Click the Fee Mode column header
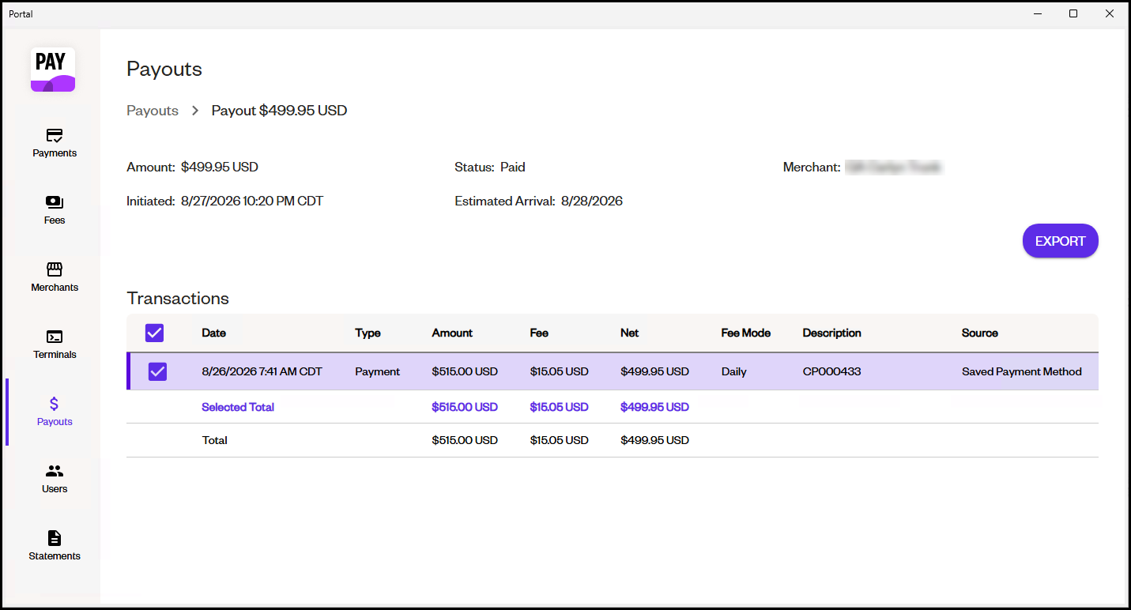Screen dimensions: 1131x610 click(x=745, y=333)
